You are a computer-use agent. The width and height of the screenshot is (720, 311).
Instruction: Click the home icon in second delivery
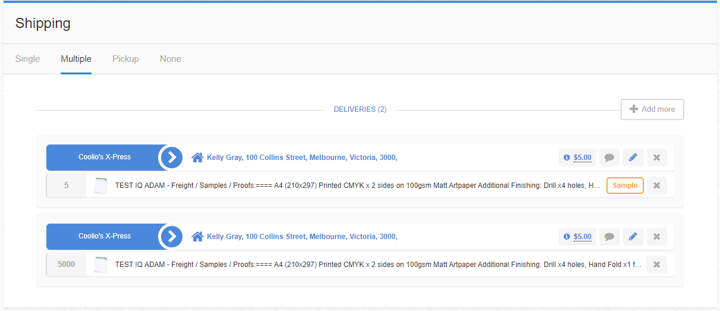coord(197,237)
